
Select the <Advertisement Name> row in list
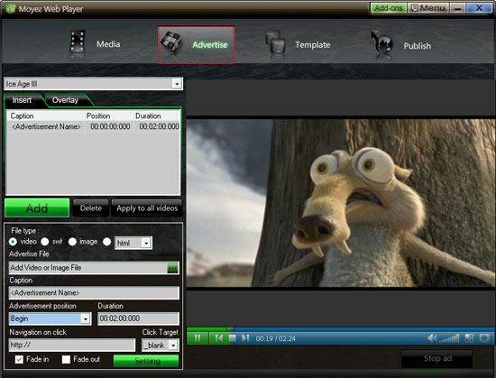tap(93, 126)
